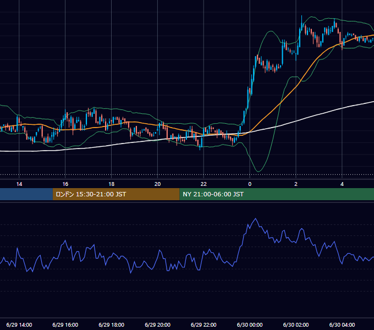Click the 6/29 20:00 date label

coord(157,324)
